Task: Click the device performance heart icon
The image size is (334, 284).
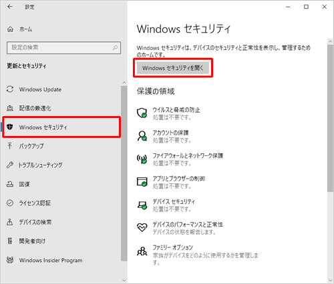Action: tap(142, 227)
